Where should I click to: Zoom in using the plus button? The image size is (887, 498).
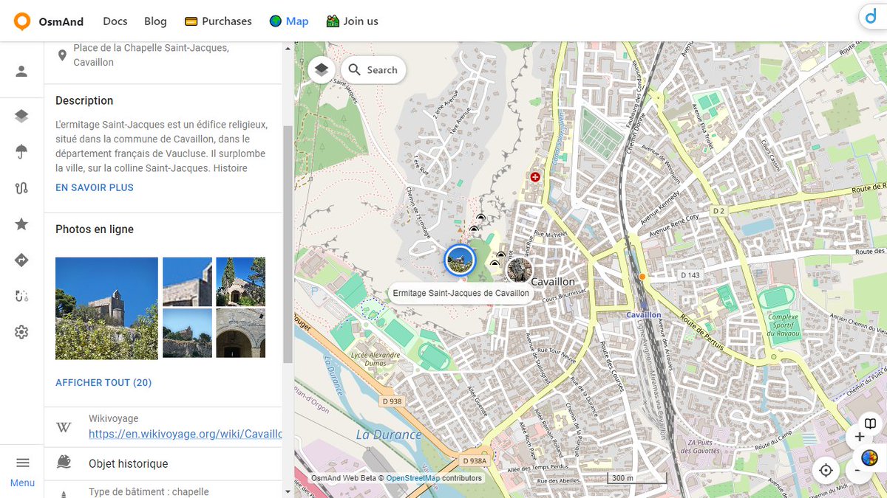[860, 437]
